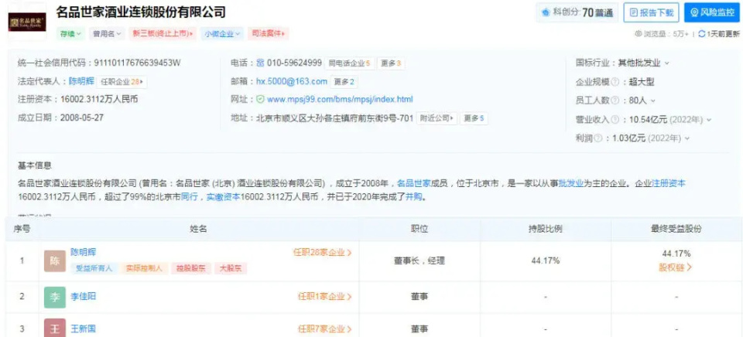The image size is (743, 337).
Task: Open 陈明辉 name link in personnel table
Action: click(84, 252)
